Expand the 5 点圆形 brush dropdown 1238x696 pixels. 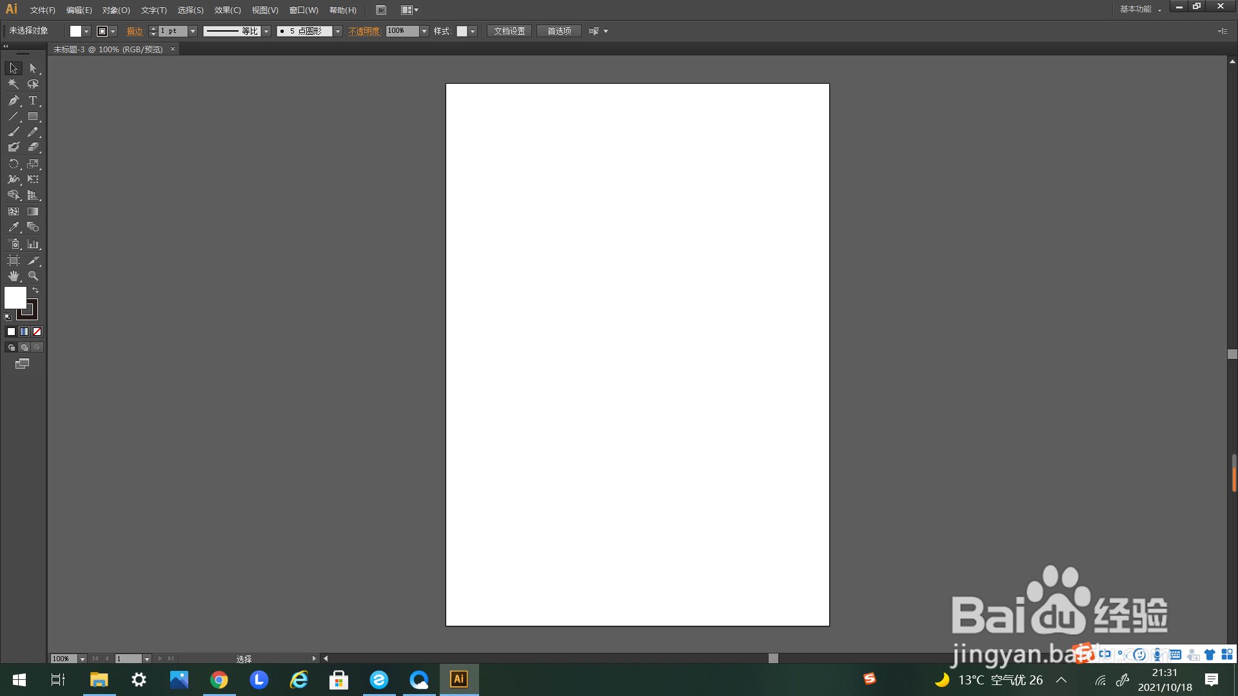click(x=337, y=31)
